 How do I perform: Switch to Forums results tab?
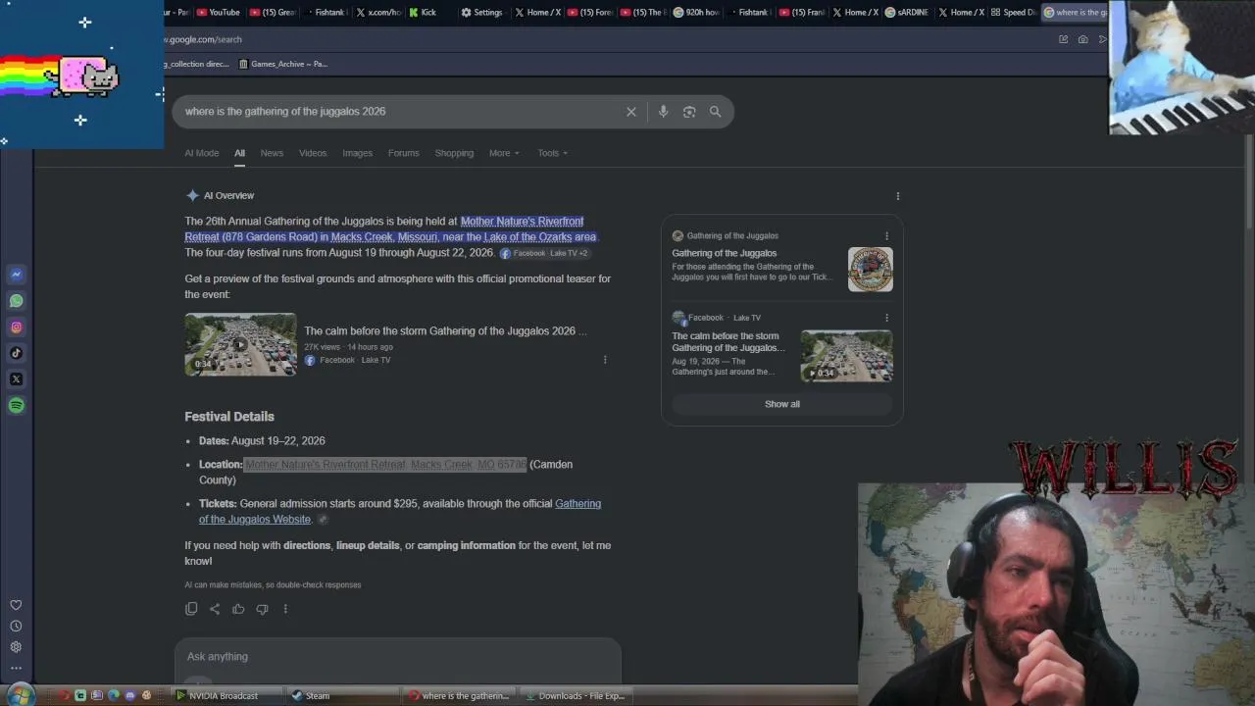(x=403, y=153)
